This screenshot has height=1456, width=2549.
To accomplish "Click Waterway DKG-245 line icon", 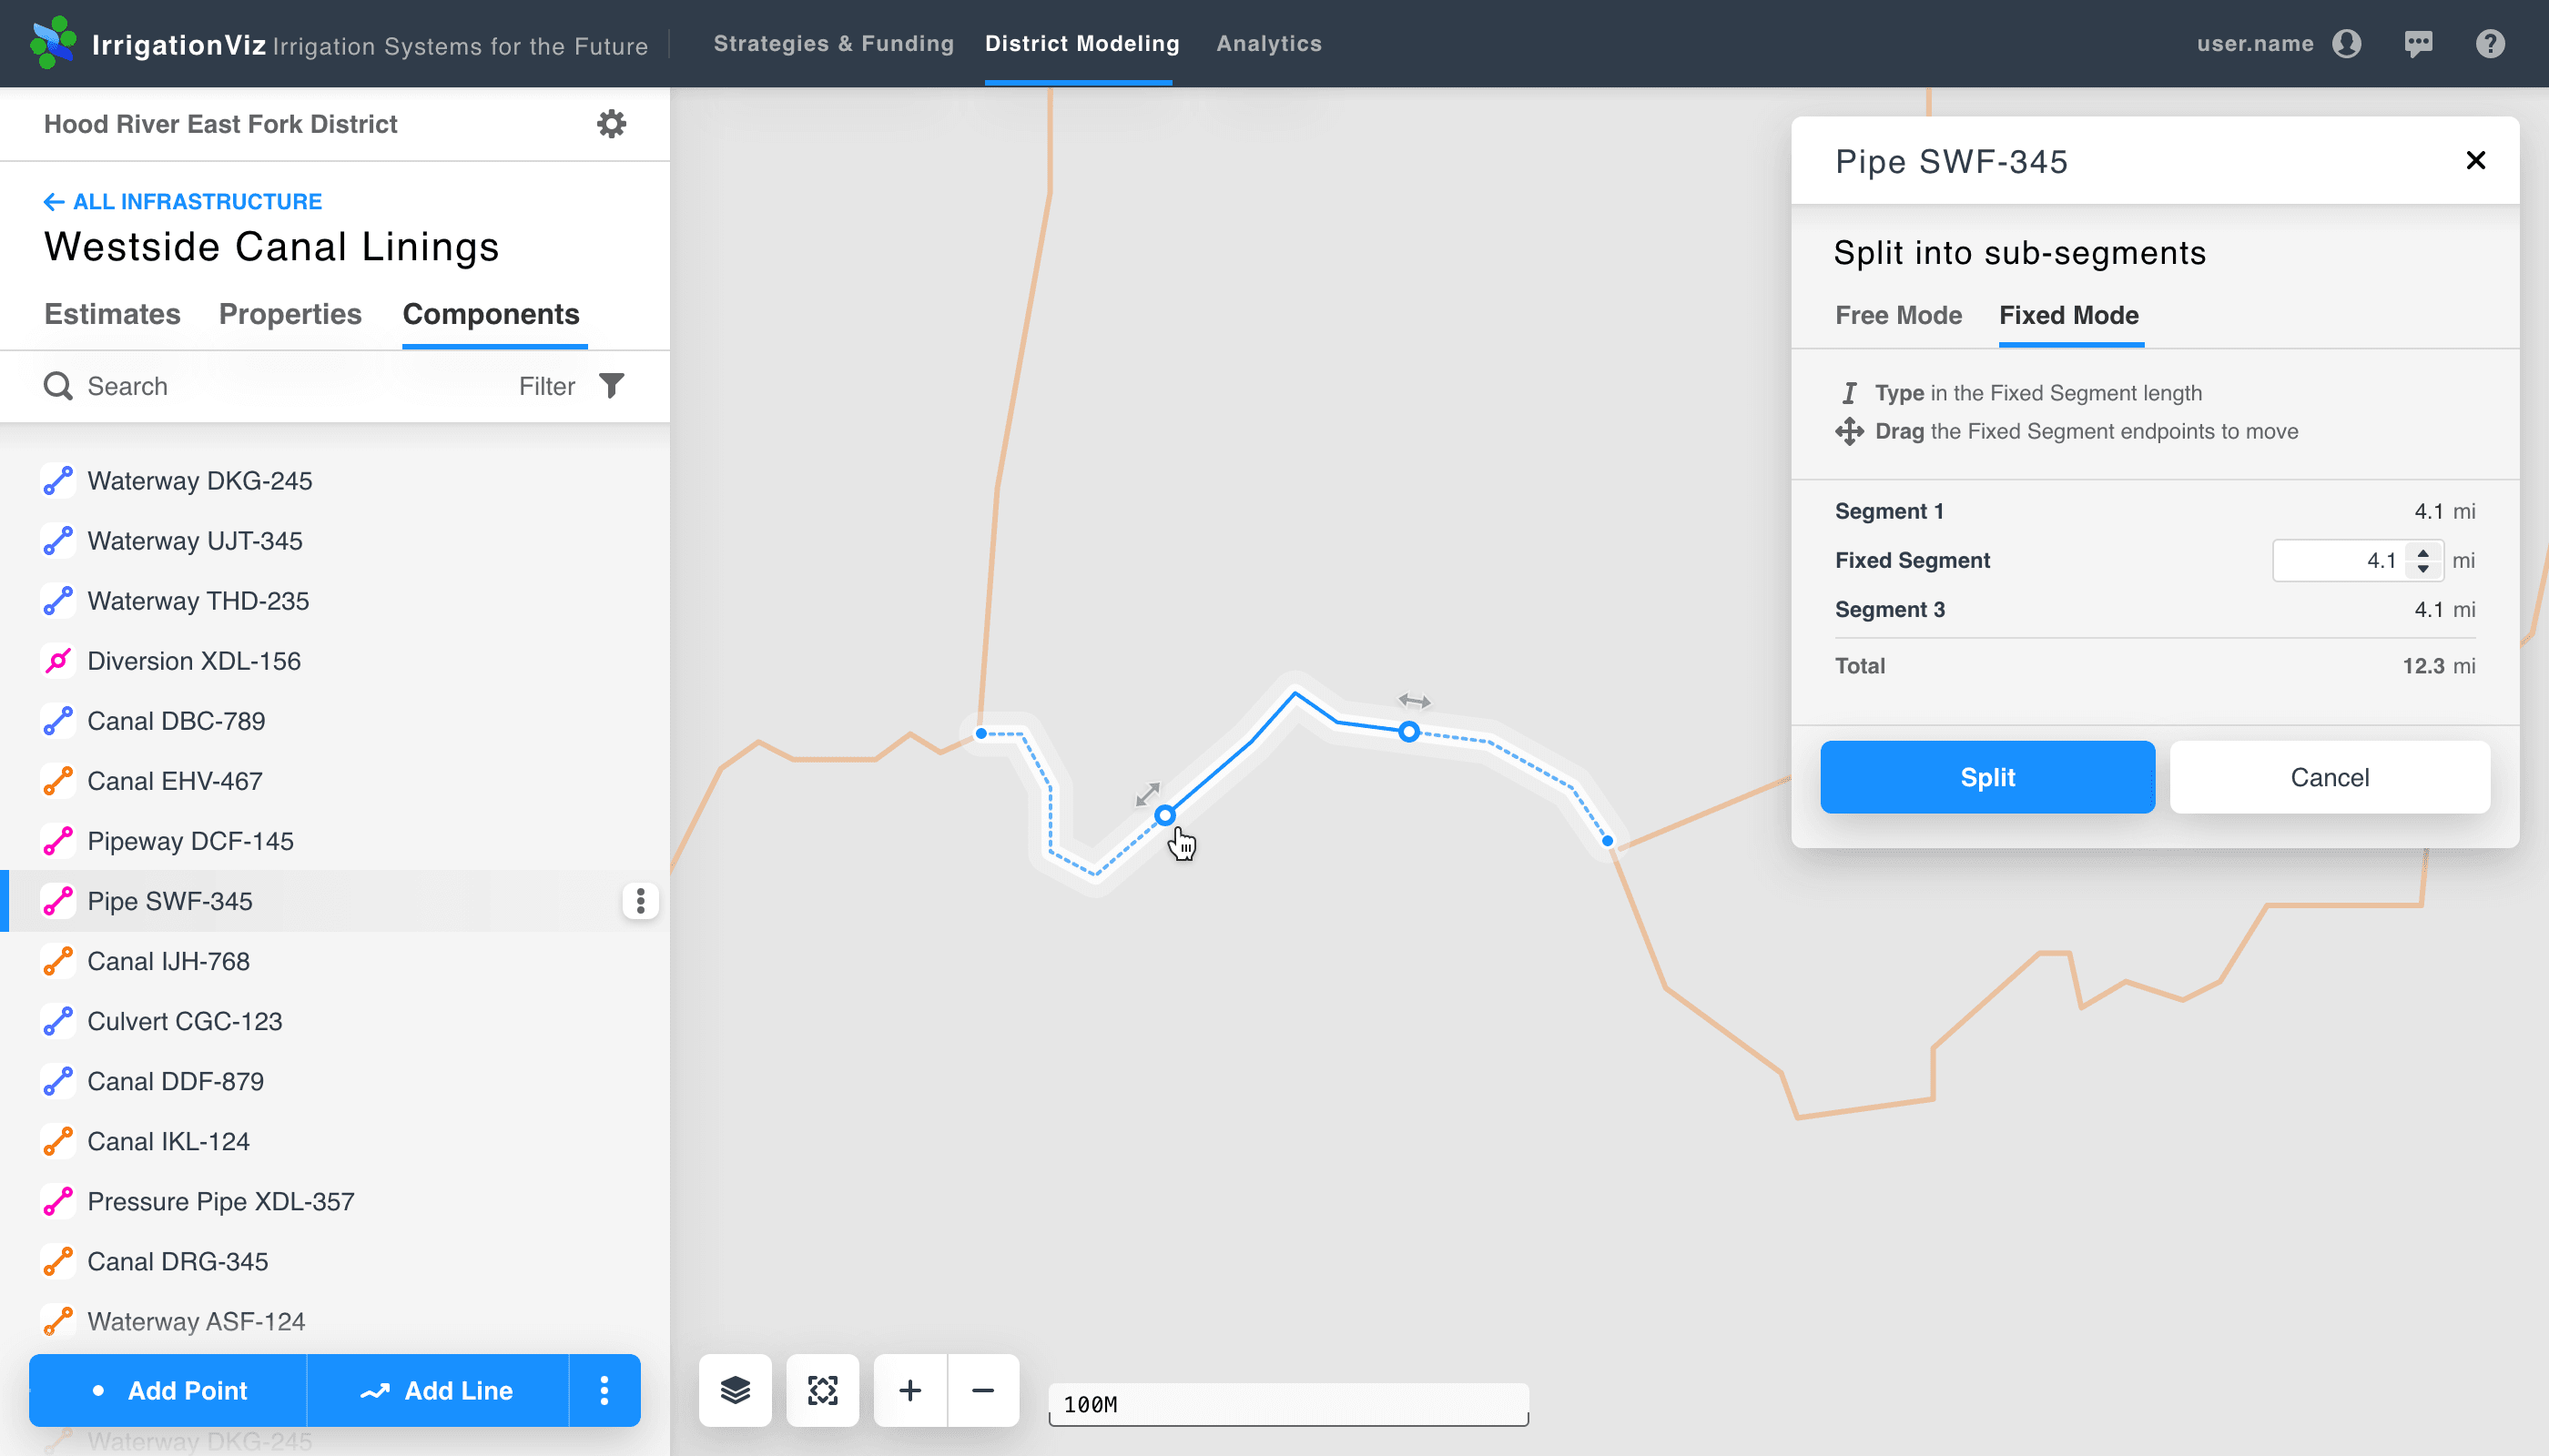I will [58, 481].
